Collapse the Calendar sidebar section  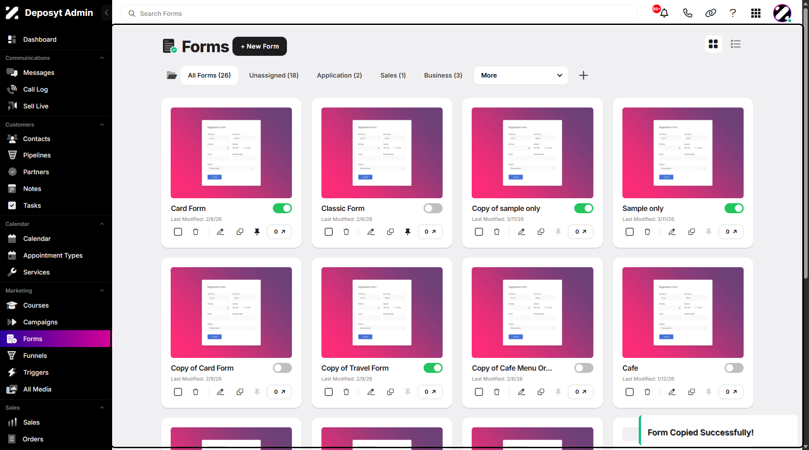tap(102, 224)
